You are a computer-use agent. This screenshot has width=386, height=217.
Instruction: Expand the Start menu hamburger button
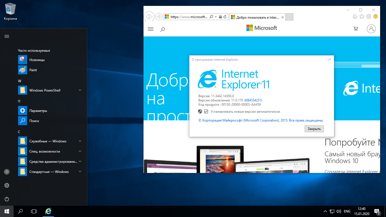pyautogui.click(x=7, y=36)
